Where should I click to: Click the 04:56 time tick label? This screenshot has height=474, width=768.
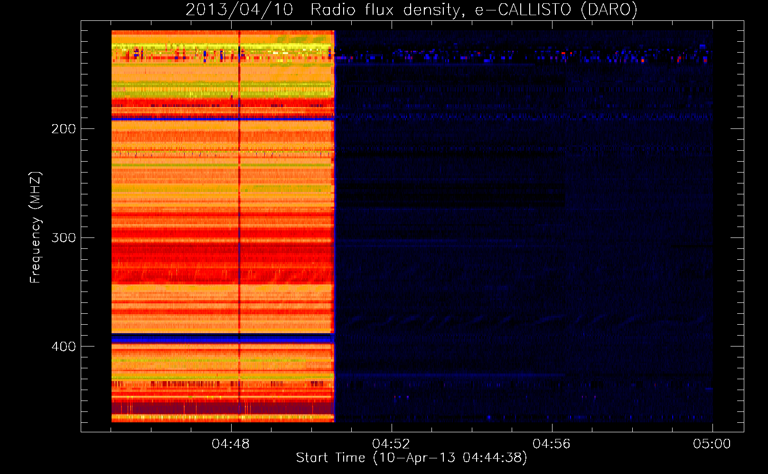point(552,444)
